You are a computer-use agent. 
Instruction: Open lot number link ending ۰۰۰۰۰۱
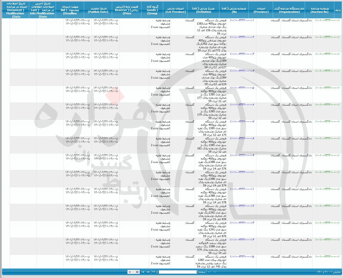(x=242, y=20)
